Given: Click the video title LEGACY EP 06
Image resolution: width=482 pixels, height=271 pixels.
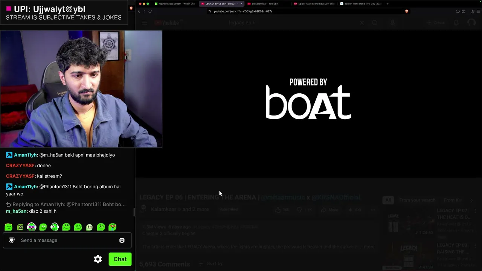Looking at the screenshot, I should click(x=250, y=197).
